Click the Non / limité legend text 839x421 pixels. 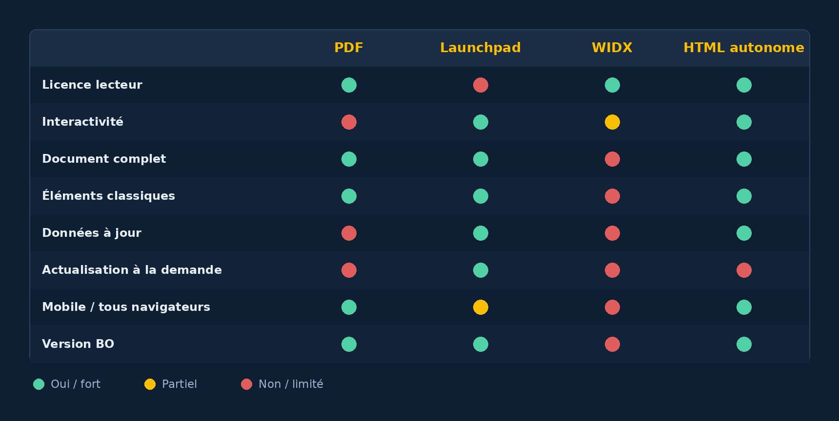coord(291,384)
